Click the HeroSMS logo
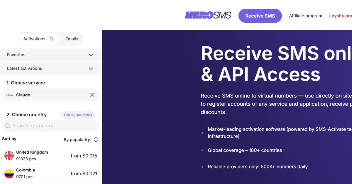352x184 pixels. [208, 15]
